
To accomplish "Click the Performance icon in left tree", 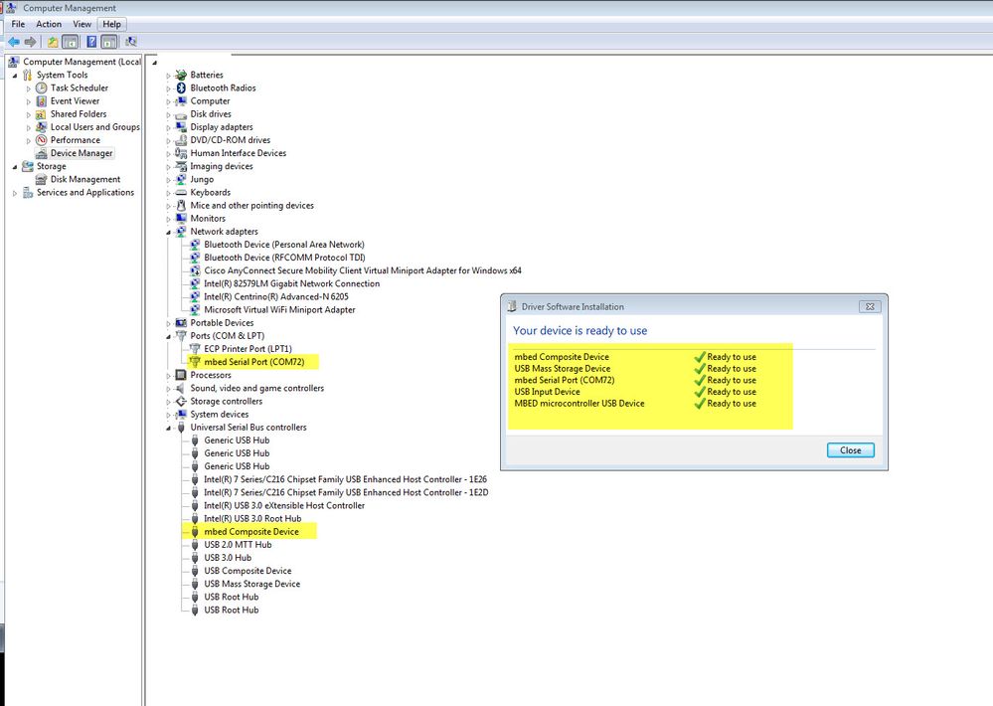I will [41, 140].
